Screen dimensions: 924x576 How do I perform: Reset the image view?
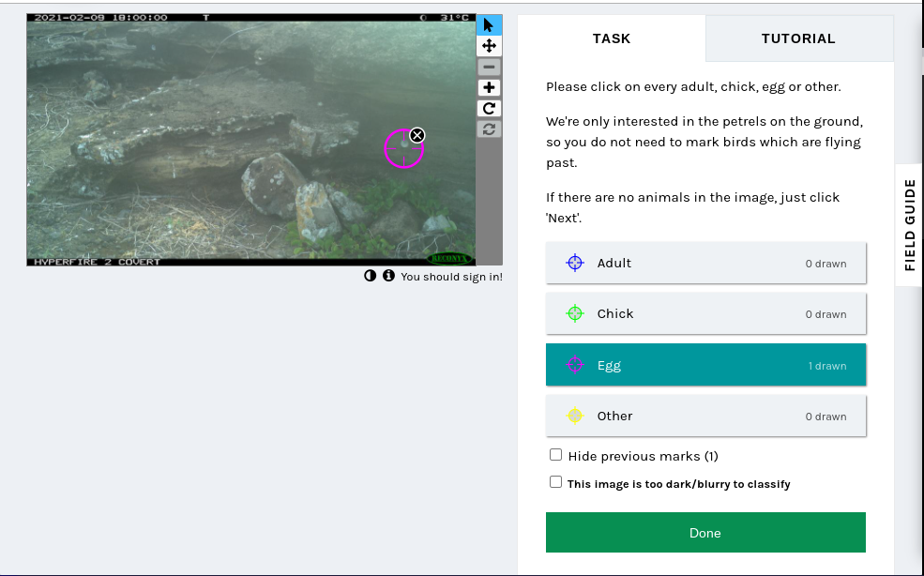coord(489,129)
